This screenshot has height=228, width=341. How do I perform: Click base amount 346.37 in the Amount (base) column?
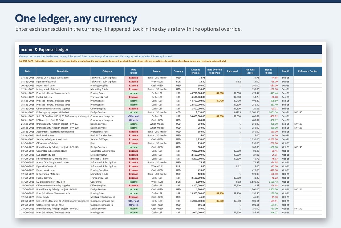coord(250,213)
